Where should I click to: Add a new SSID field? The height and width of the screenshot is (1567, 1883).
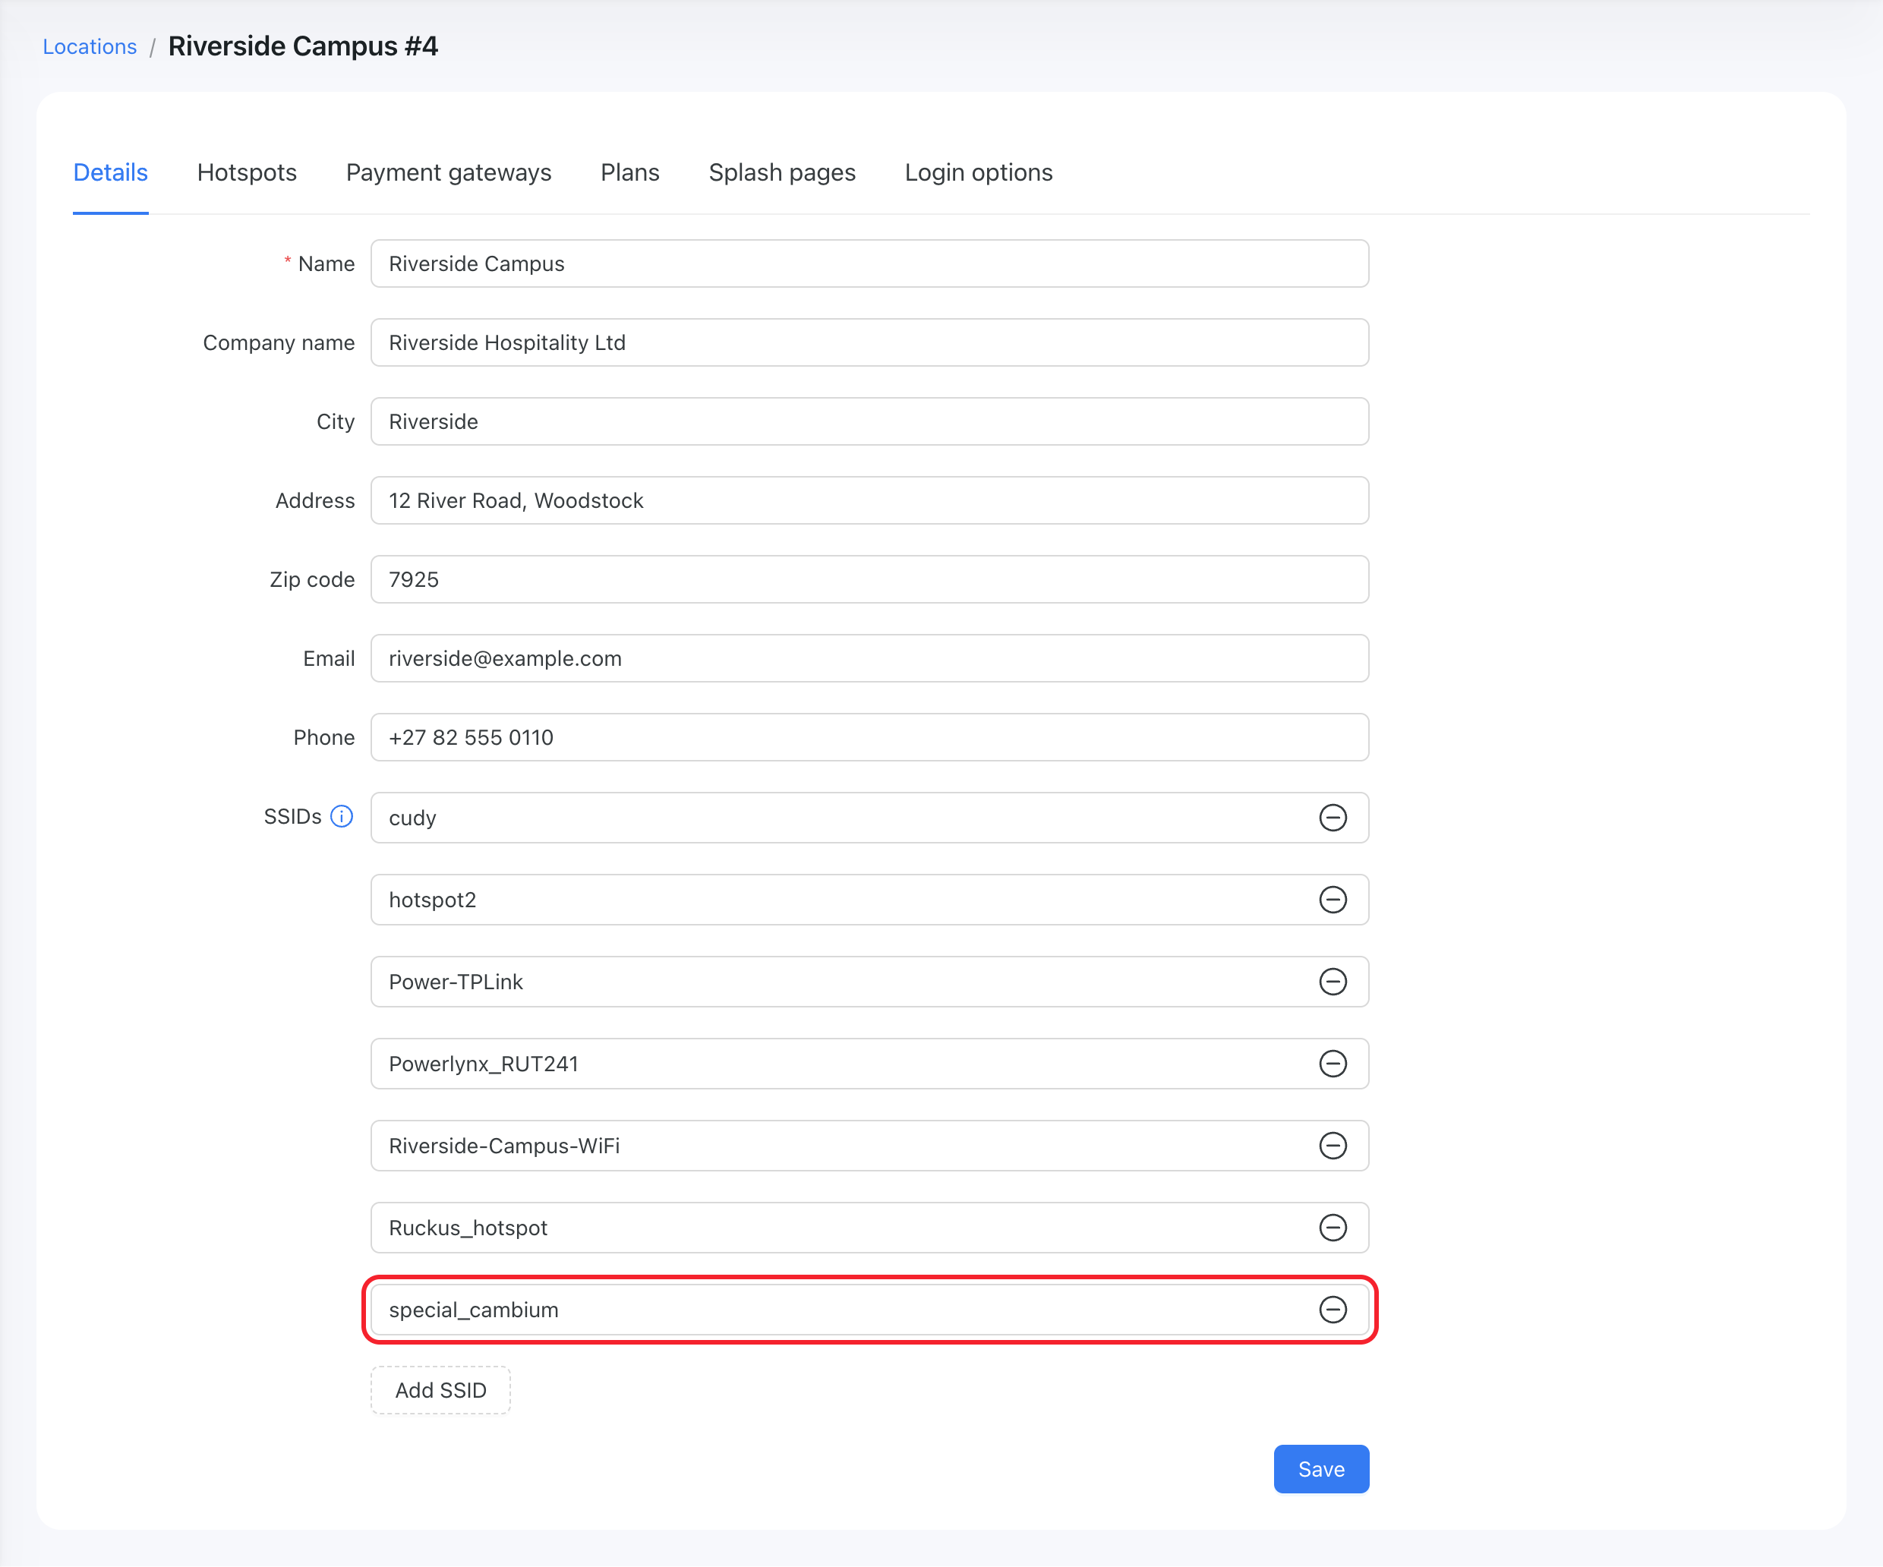point(440,1390)
